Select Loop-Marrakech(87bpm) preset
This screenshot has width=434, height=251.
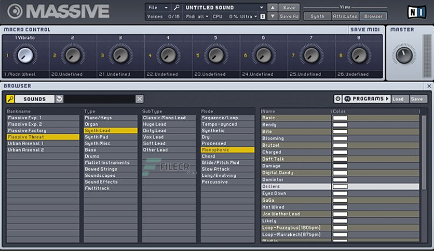(340, 235)
